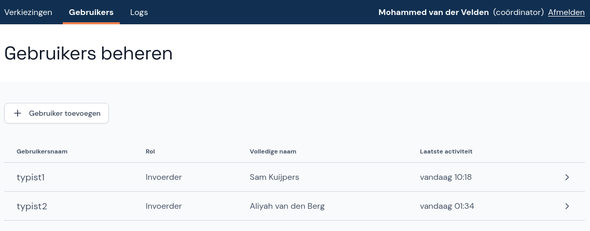590x231 pixels.
Task: Click the 'vandaag 01:34' activity cell
Action: pos(447,206)
